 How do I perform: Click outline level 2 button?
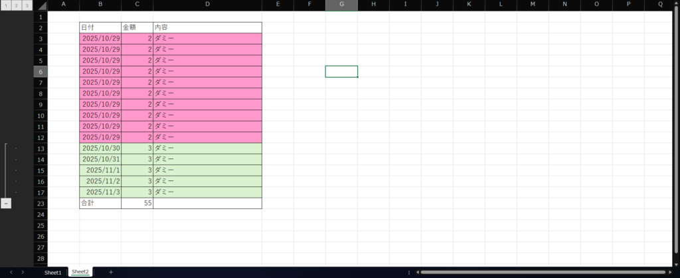pyautogui.click(x=16, y=5)
